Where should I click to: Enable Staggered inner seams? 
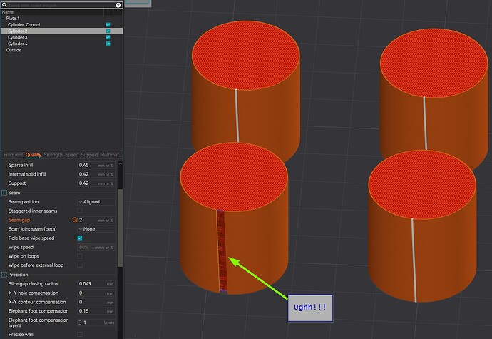click(80, 211)
